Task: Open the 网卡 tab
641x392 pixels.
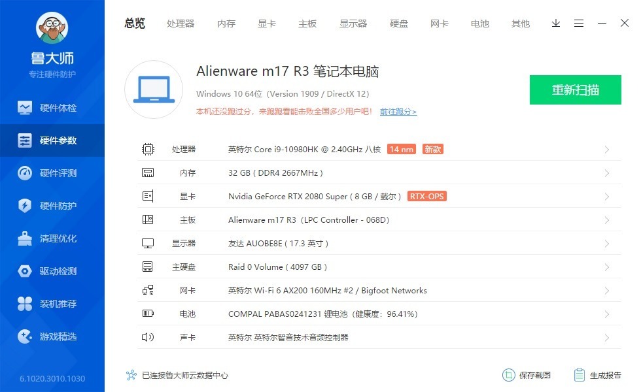Action: click(439, 23)
